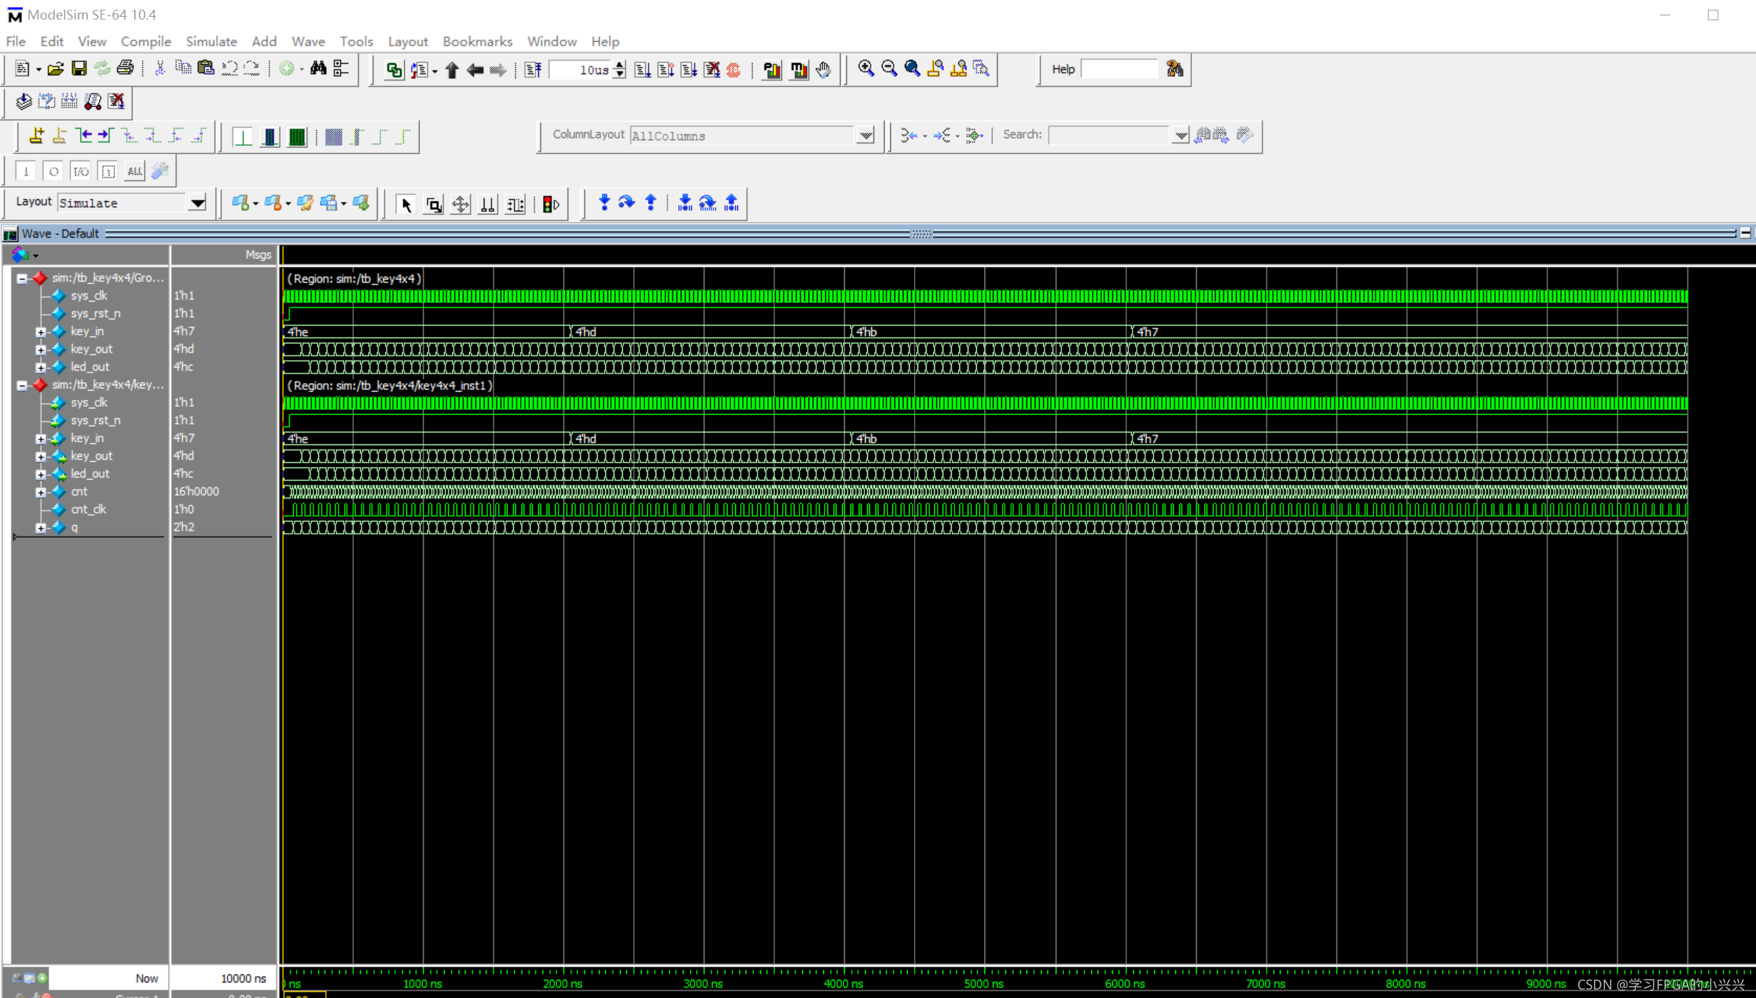
Task: Toggle the Two Cursor Mode button
Action: 487,204
